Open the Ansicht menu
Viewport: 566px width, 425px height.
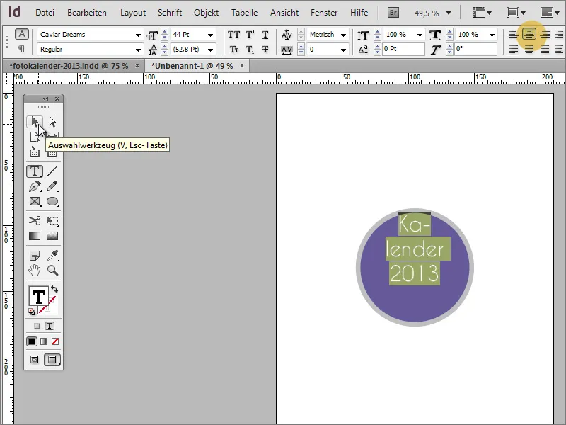[284, 13]
